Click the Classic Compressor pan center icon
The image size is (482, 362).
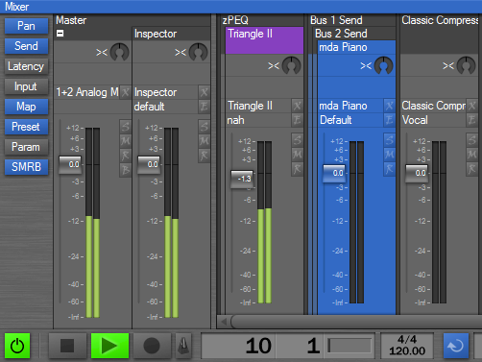(x=448, y=65)
